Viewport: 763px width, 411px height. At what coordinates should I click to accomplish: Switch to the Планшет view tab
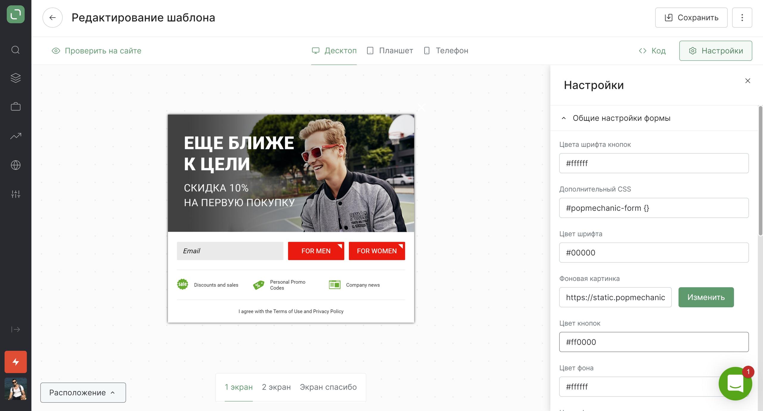[x=390, y=51]
